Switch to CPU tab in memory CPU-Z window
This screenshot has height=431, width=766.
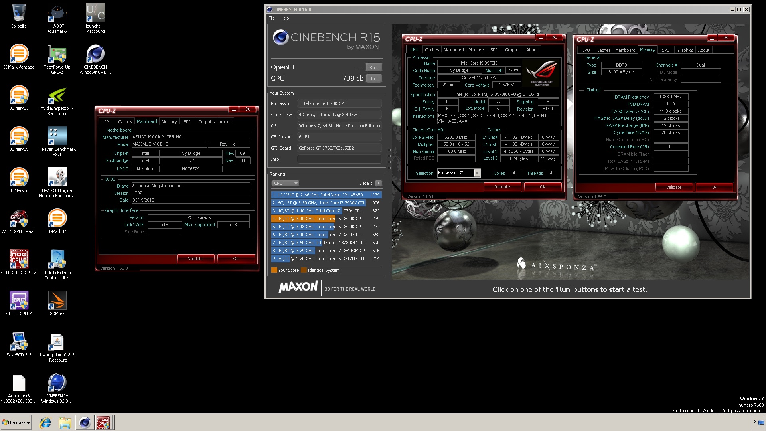(x=586, y=50)
